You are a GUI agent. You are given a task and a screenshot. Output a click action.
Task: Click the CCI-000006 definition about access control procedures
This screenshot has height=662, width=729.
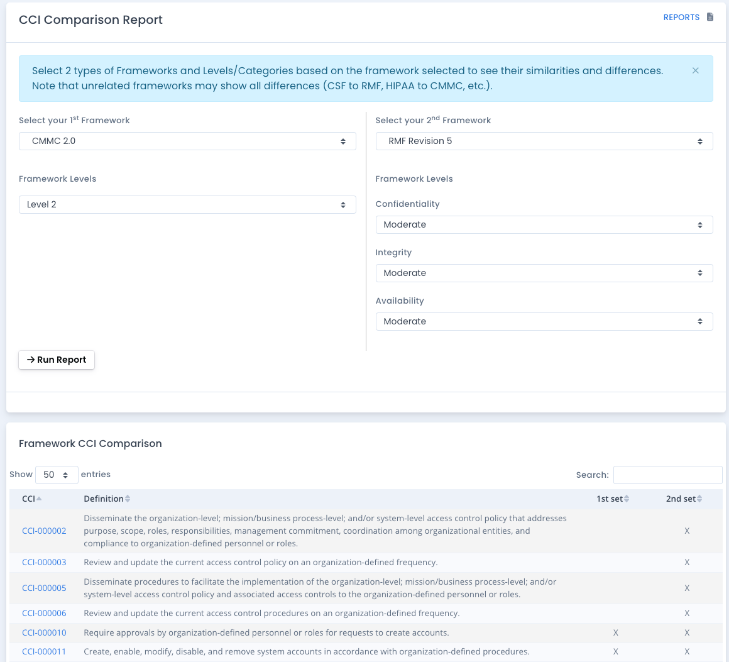coord(271,613)
